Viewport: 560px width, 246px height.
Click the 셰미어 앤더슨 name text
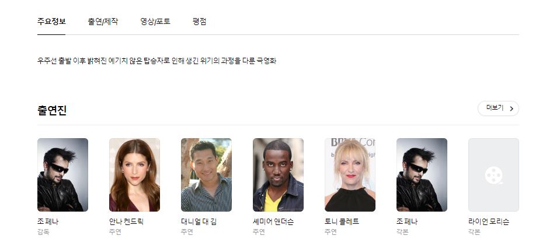pyautogui.click(x=273, y=222)
